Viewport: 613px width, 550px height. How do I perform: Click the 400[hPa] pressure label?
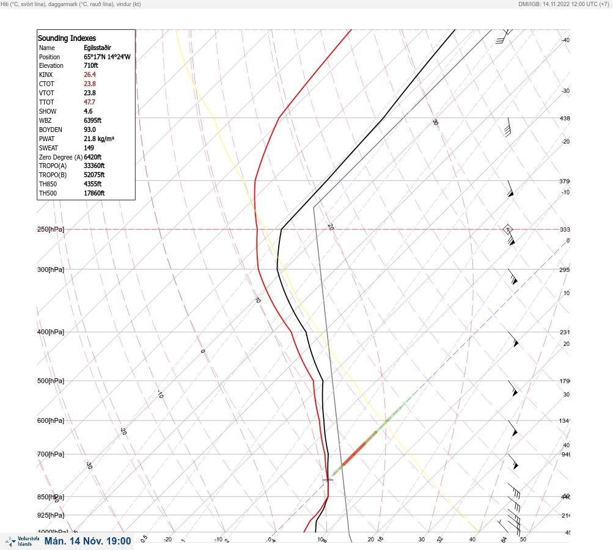coord(51,332)
